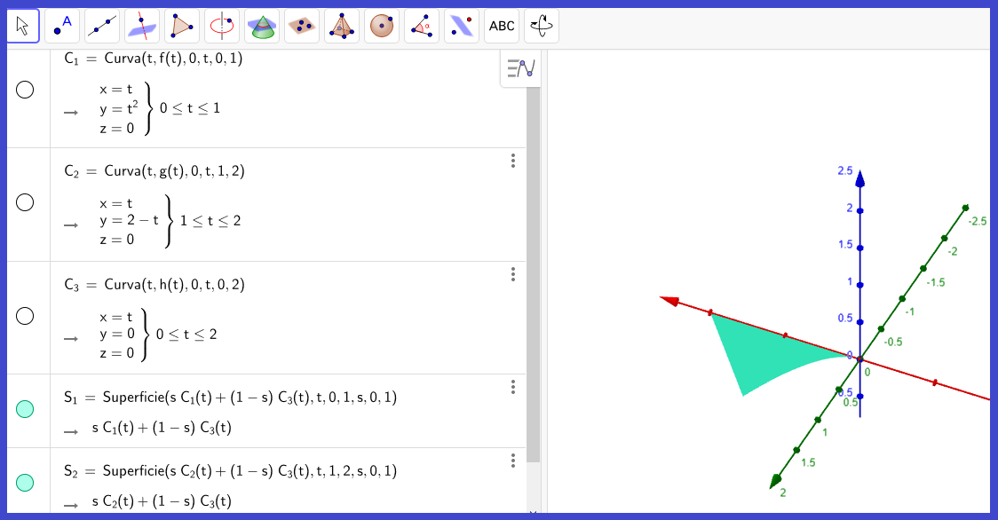
Task: Show curve C₁ using its visibility circle
Action: (25, 90)
